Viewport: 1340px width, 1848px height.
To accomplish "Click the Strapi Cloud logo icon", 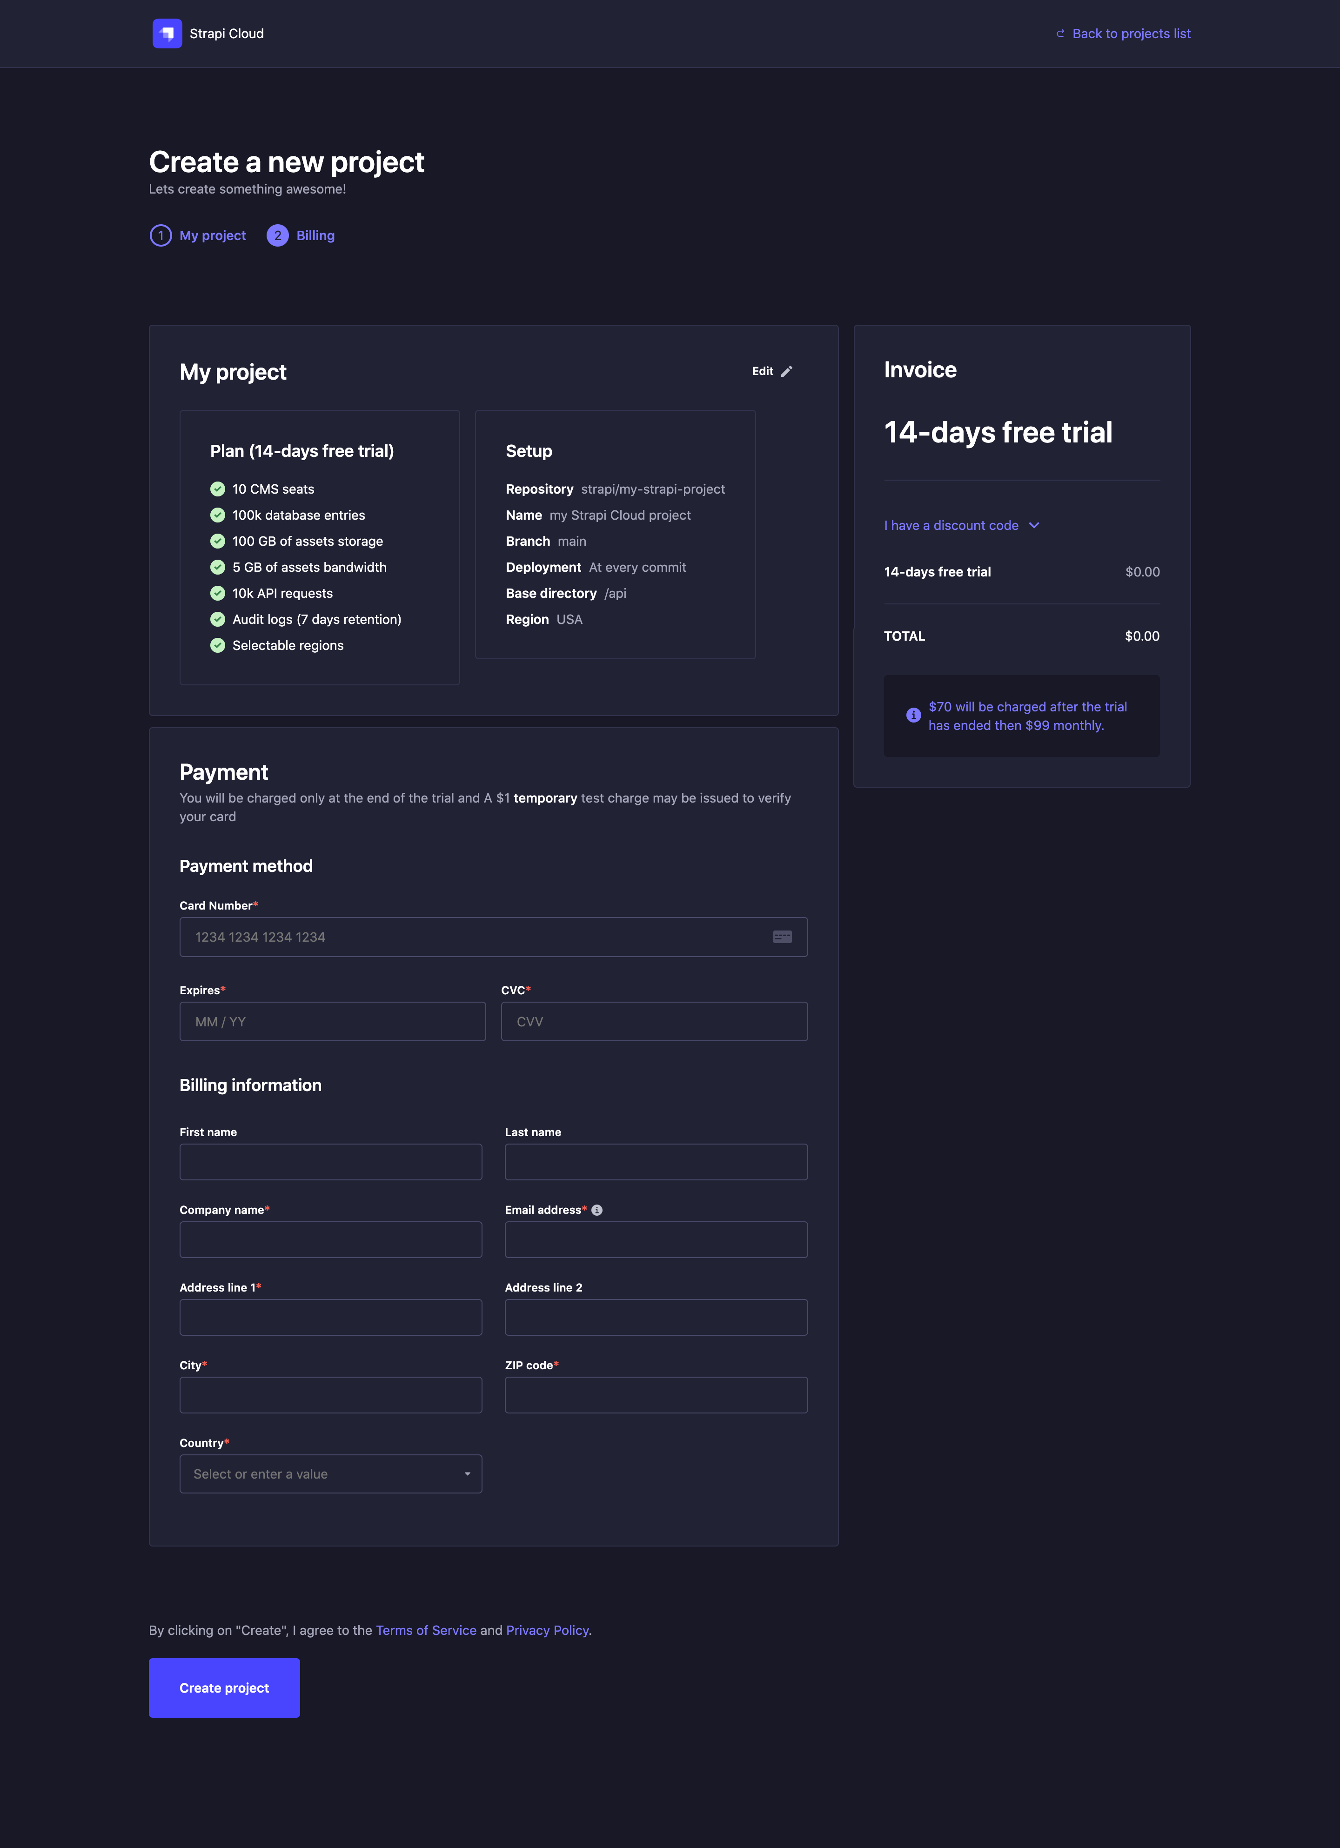I will 167,33.
